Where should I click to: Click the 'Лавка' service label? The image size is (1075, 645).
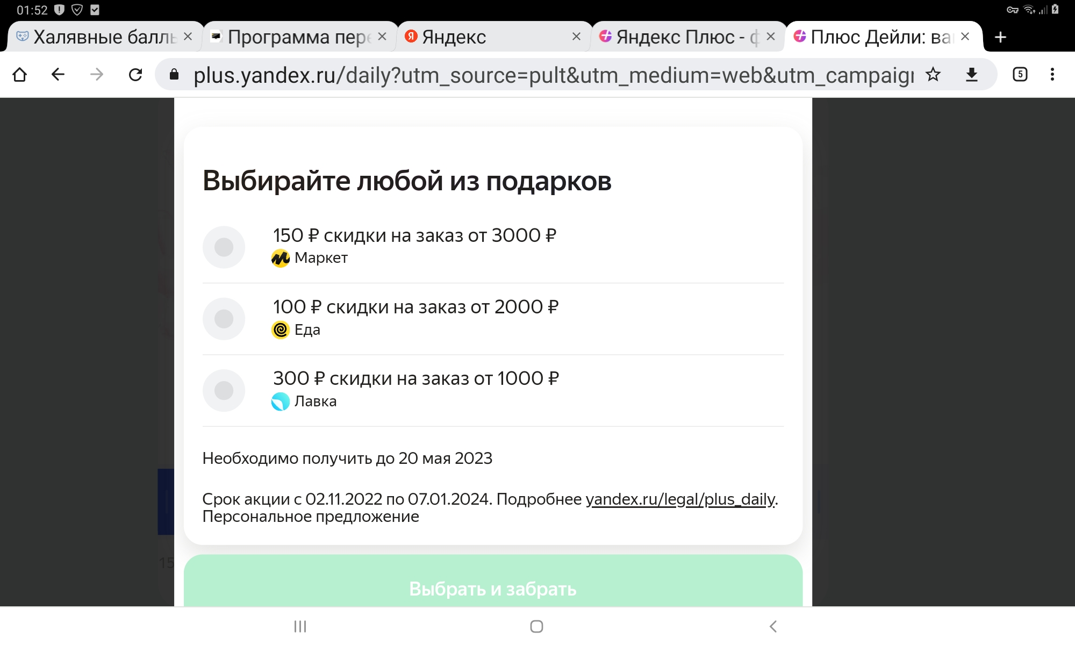(316, 402)
